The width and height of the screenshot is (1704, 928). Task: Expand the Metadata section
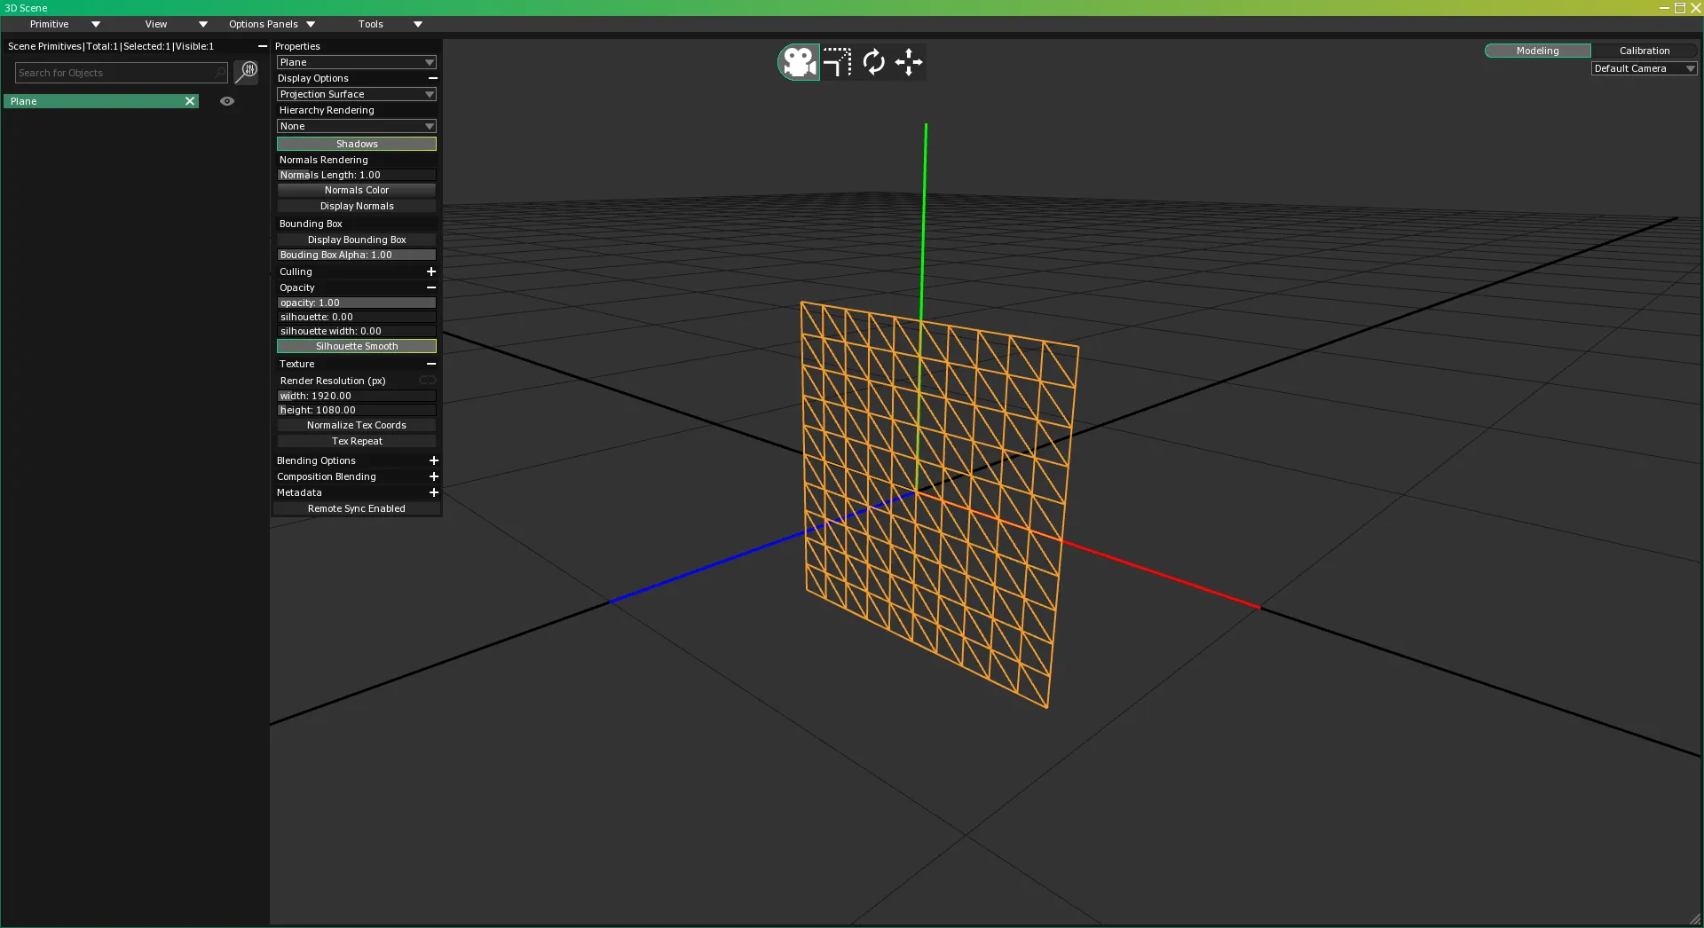[434, 492]
